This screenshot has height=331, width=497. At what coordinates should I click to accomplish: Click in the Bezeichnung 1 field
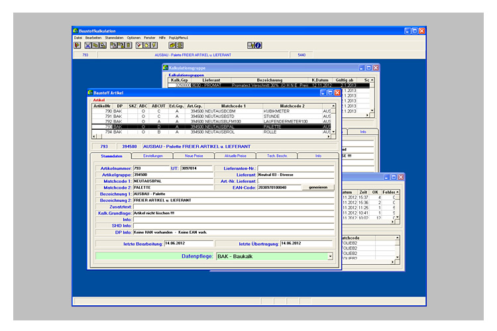click(234, 194)
